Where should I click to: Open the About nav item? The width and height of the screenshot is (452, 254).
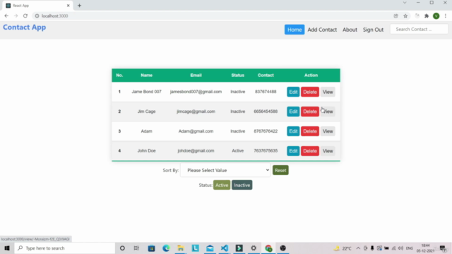(350, 30)
